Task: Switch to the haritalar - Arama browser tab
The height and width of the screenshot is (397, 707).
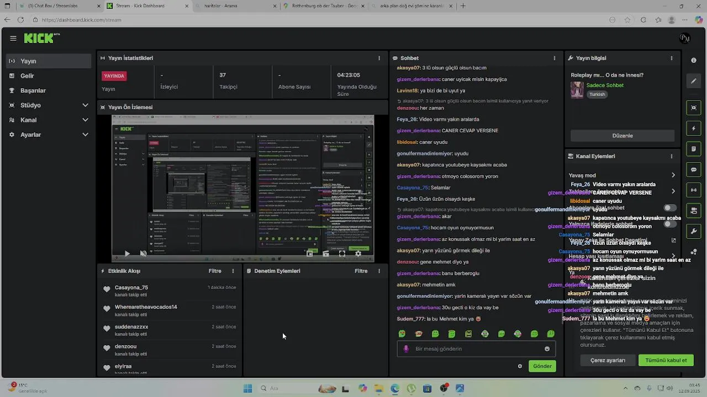Action: click(x=235, y=6)
